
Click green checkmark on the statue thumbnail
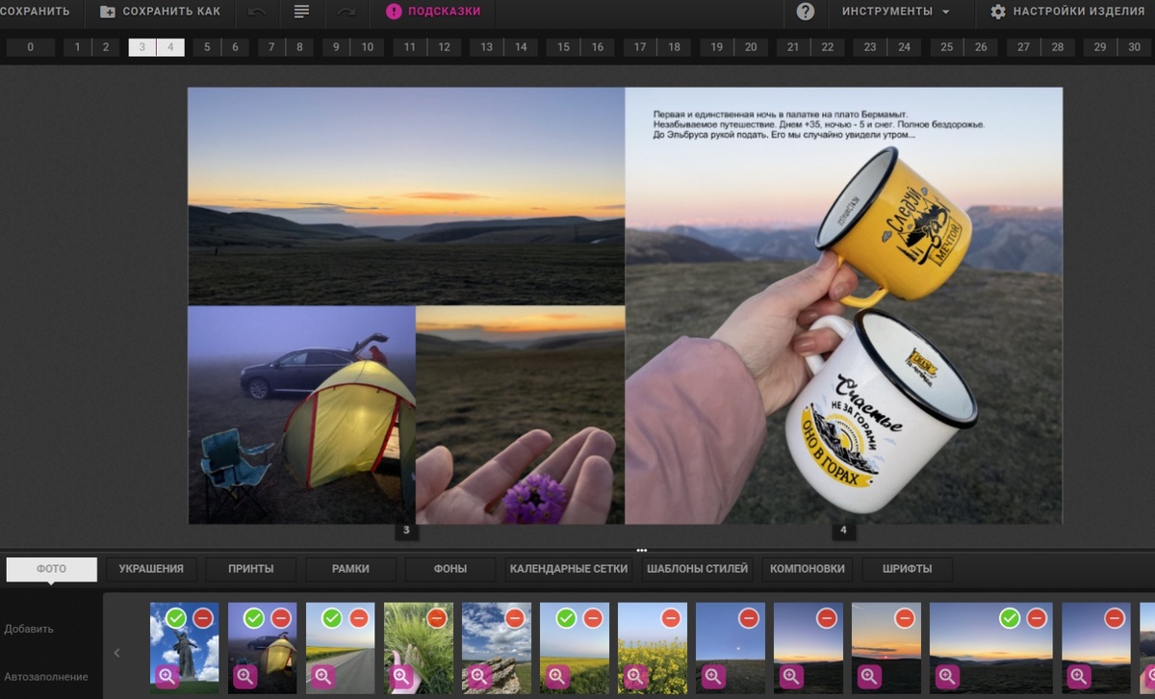coord(176,618)
